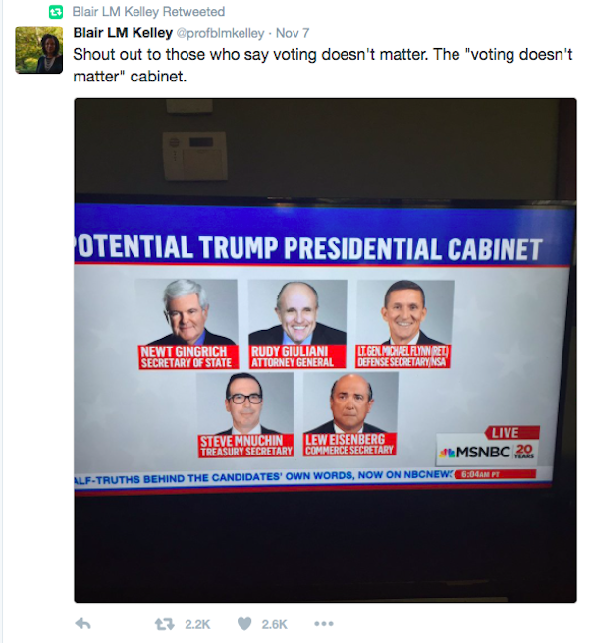Click the Steve Mnuchin portrait in photo
The width and height of the screenshot is (589, 643).
point(244,403)
